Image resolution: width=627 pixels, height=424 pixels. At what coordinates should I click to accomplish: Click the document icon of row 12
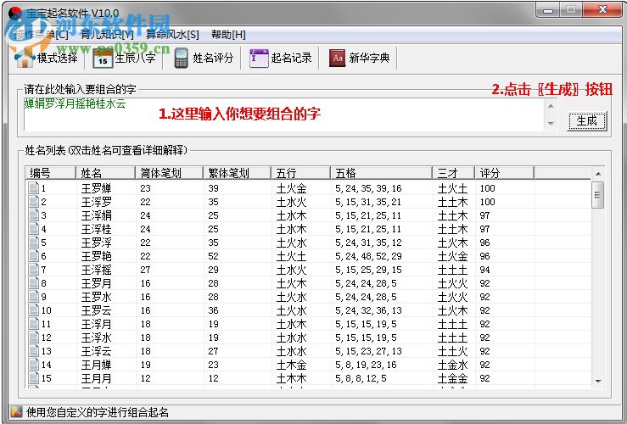34,338
